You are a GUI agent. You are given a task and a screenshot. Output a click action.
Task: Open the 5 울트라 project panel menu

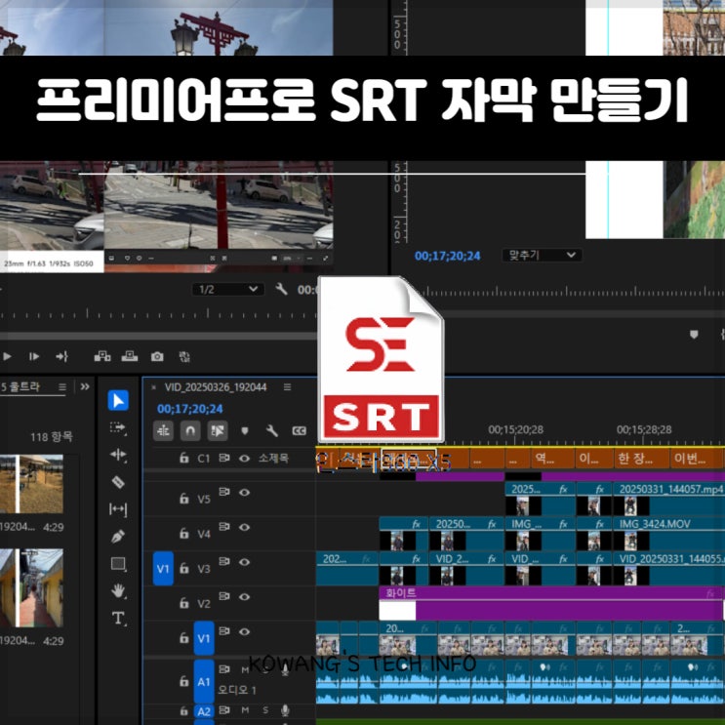(62, 387)
